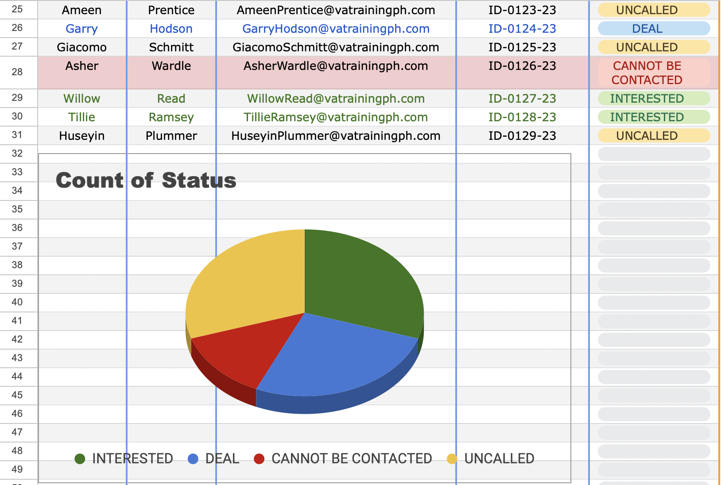
Task: Click the UNCALLED legend label in the chart
Action: (x=499, y=459)
